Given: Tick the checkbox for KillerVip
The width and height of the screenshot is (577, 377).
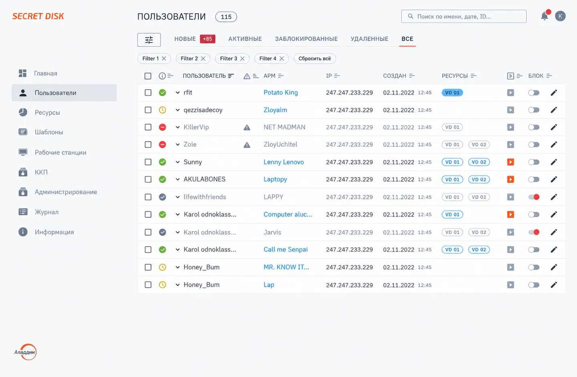Looking at the screenshot, I should point(148,127).
